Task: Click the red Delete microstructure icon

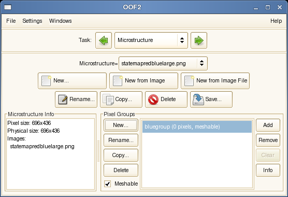Action: pos(153,100)
